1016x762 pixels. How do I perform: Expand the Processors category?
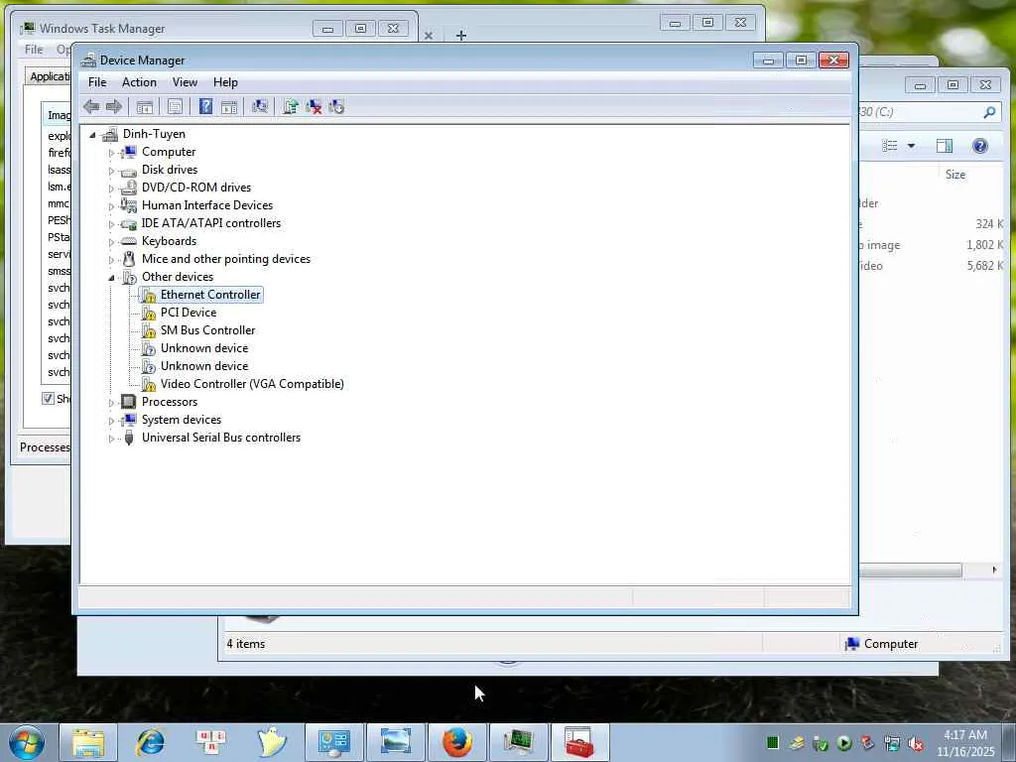(x=111, y=403)
